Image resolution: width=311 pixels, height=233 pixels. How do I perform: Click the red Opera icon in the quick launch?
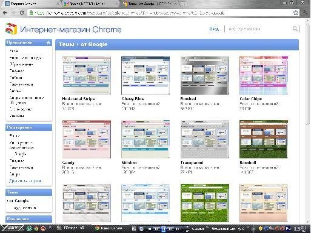[43, 229]
